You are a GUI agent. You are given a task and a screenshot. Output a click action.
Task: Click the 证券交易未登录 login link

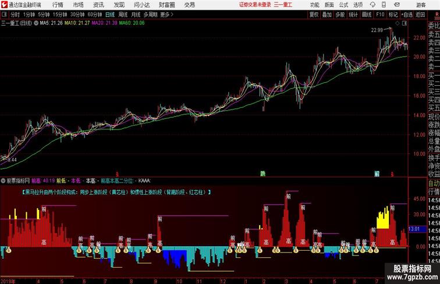[255, 5]
